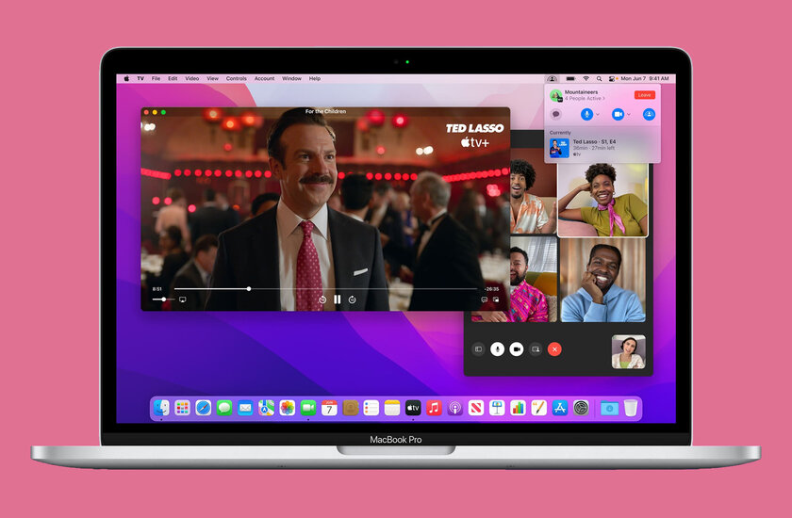Open Keynote from the Dock
This screenshot has width=792, height=518.
coord(497,408)
